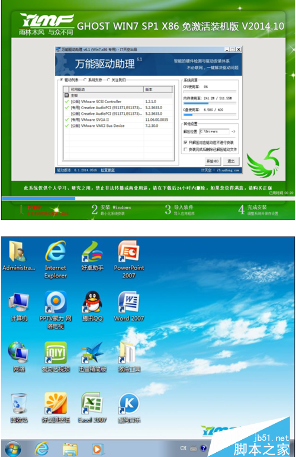Uncheck the VMware SVGA II driver
The image size is (296, 457).
coord(67,120)
